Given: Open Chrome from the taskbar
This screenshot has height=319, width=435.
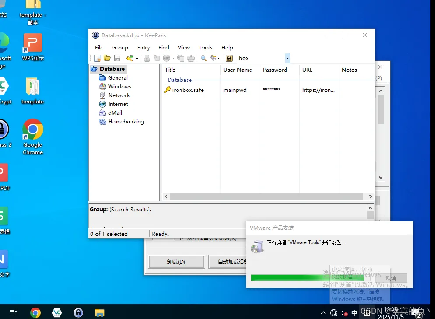Looking at the screenshot, I should (x=35, y=313).
